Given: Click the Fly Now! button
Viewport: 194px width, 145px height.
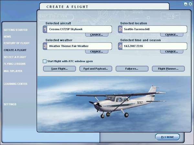Looking at the screenshot, I should pyautogui.click(x=167, y=137).
